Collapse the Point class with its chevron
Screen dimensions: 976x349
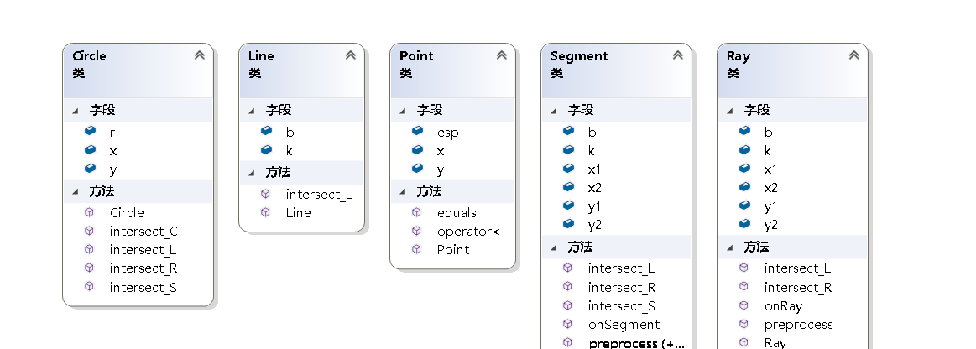tap(501, 55)
